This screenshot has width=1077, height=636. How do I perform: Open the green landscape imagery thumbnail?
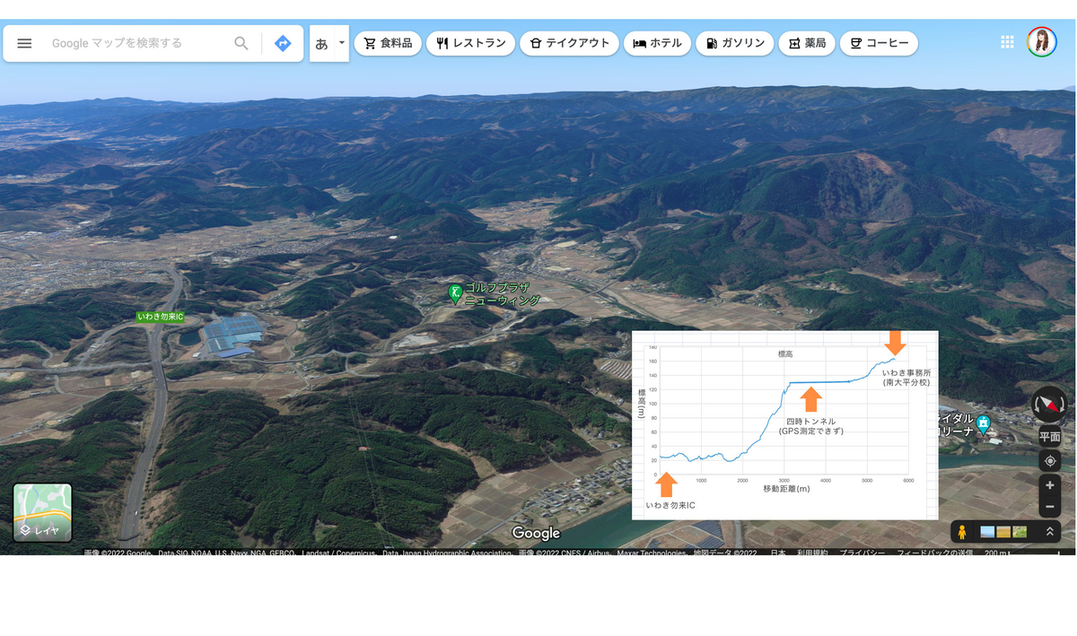[x=1020, y=532]
